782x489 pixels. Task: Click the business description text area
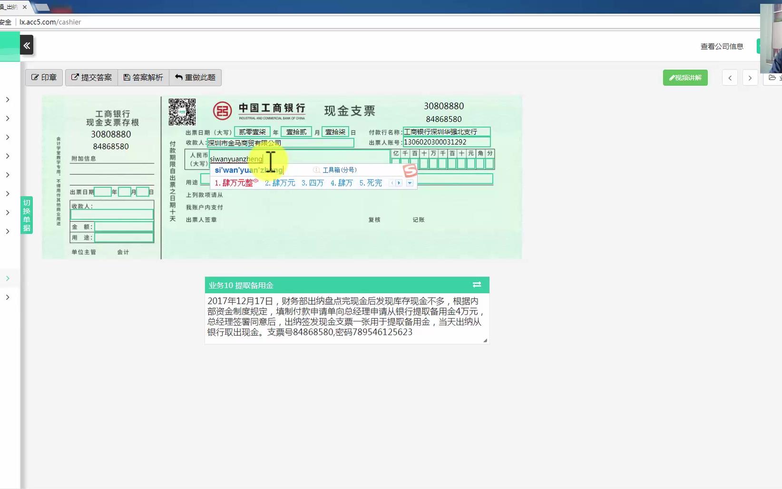347,318
